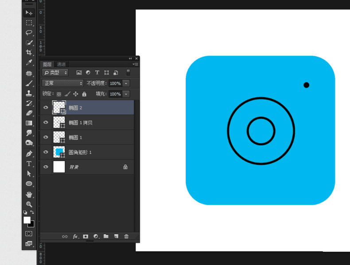Image resolution: width=350 pixels, height=265 pixels.
Task: Hide the 椭圆 1 layer
Action: [x=46, y=137]
